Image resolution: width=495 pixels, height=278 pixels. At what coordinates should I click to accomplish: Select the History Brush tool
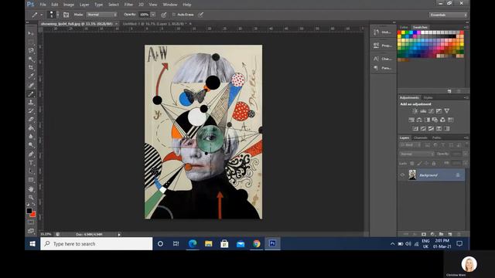(31, 110)
